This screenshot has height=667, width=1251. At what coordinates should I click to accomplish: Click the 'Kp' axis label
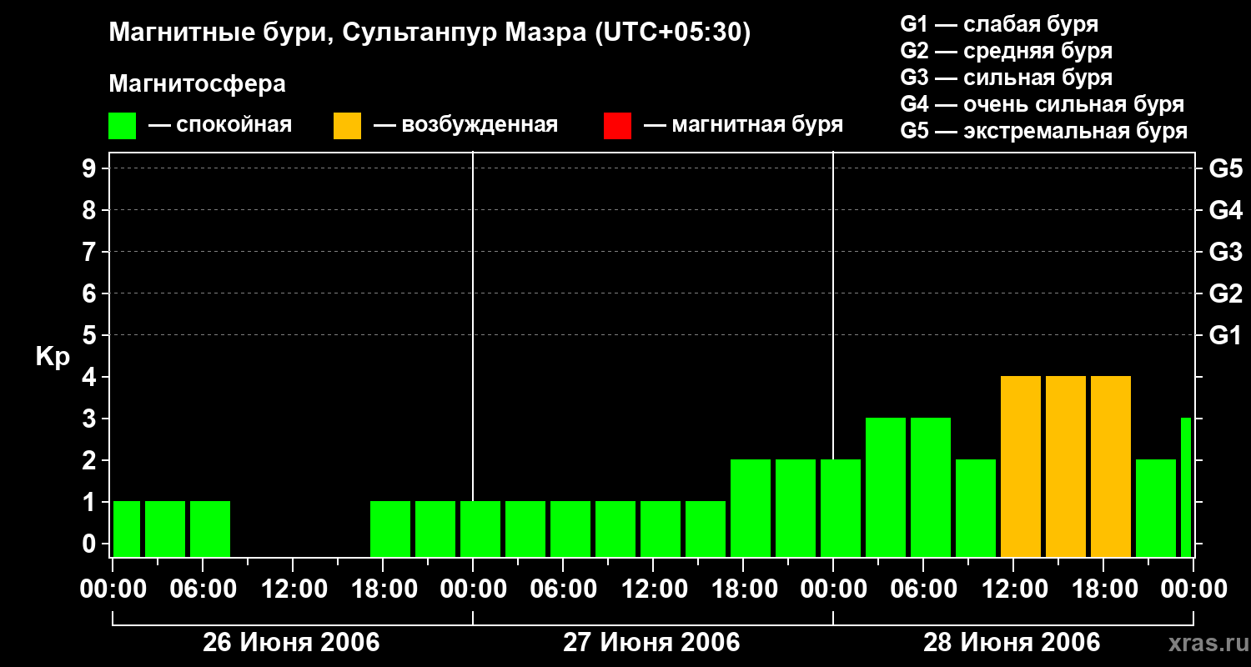coord(53,357)
